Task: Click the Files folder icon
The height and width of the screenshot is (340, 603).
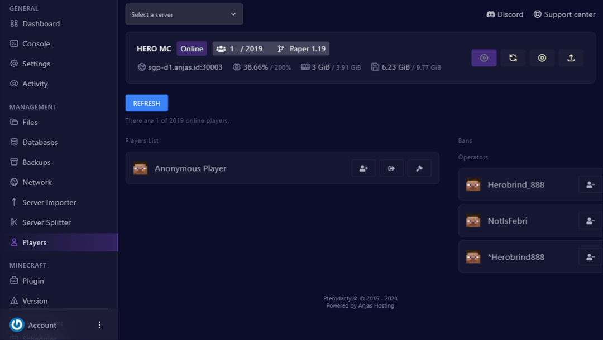Action: tap(14, 122)
